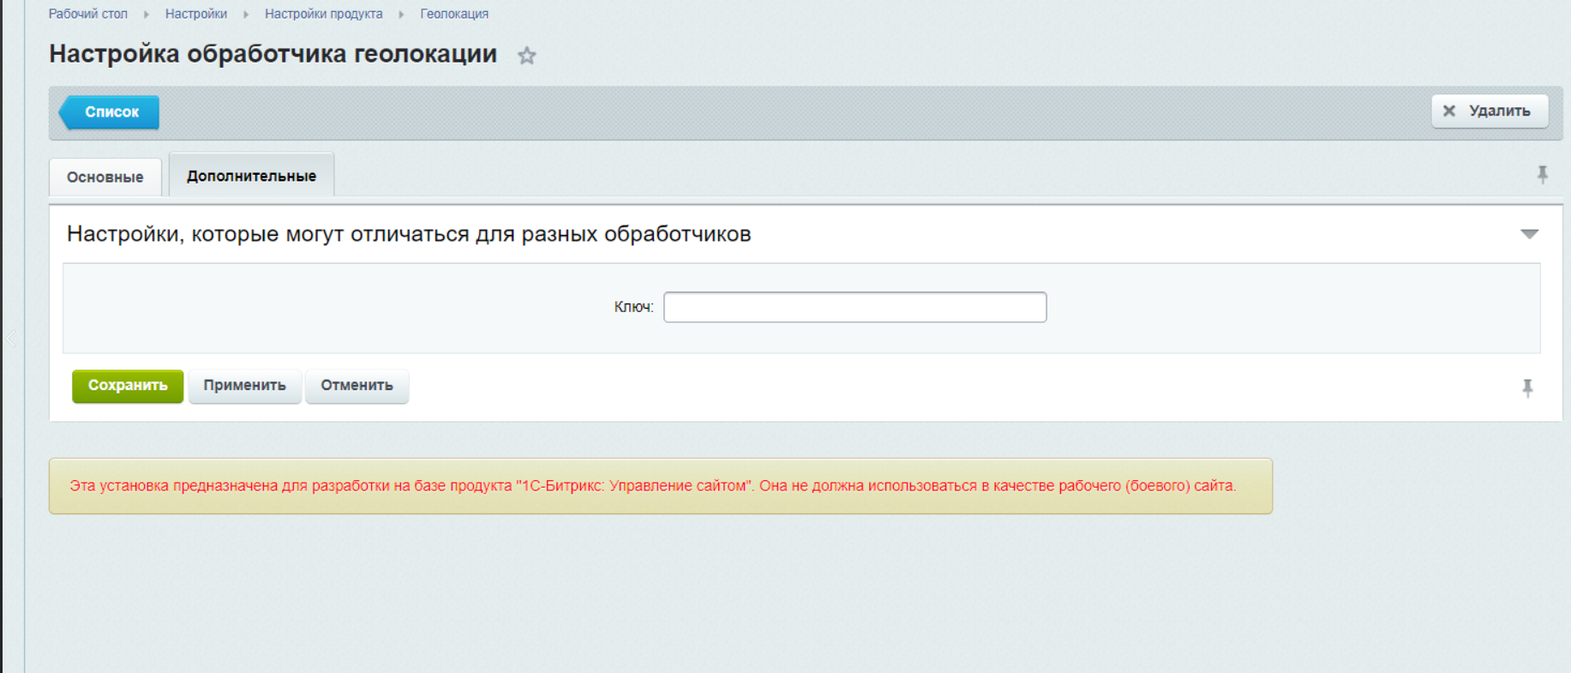This screenshot has height=673, width=1571.
Task: Open Геолокация breadcrumb link
Action: point(453,14)
